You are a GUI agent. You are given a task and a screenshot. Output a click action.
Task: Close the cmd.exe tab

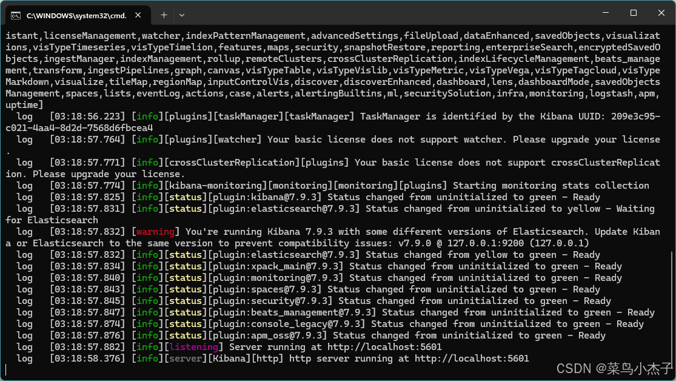click(138, 15)
